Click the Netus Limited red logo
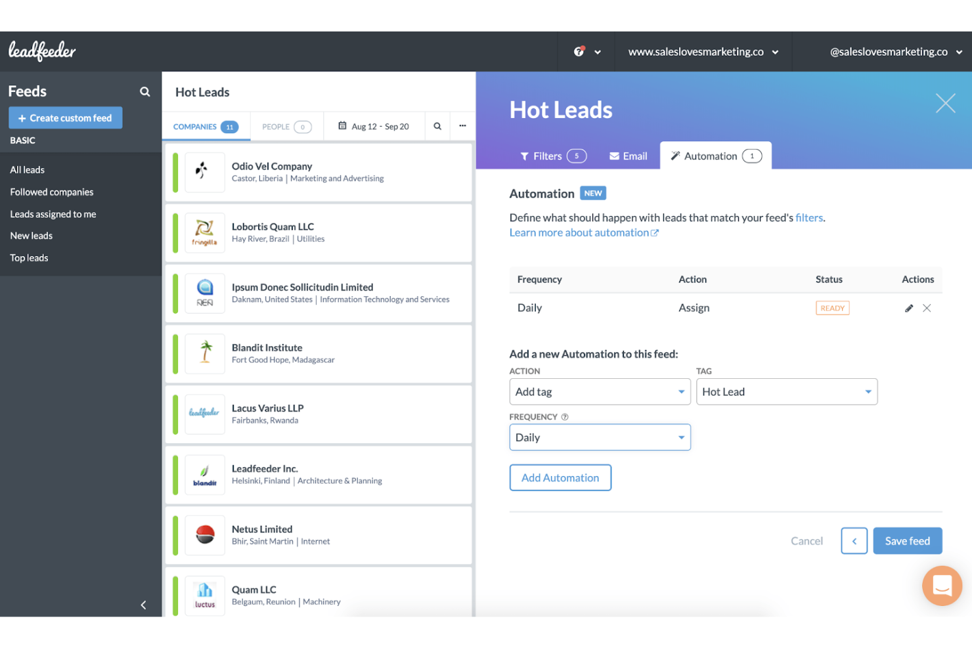This screenshot has width=972, height=648. (205, 534)
